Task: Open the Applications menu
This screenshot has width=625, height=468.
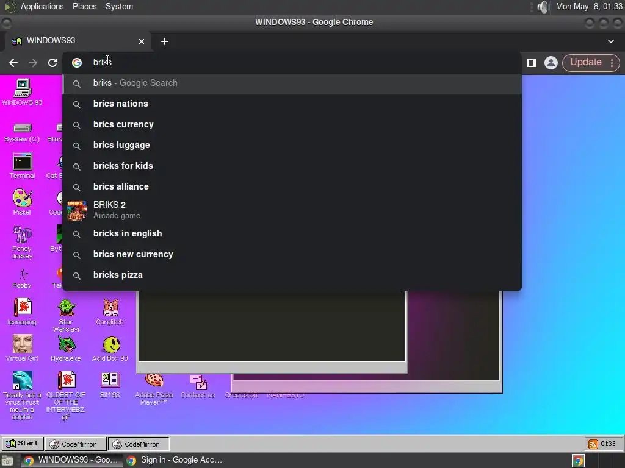Action: click(42, 6)
